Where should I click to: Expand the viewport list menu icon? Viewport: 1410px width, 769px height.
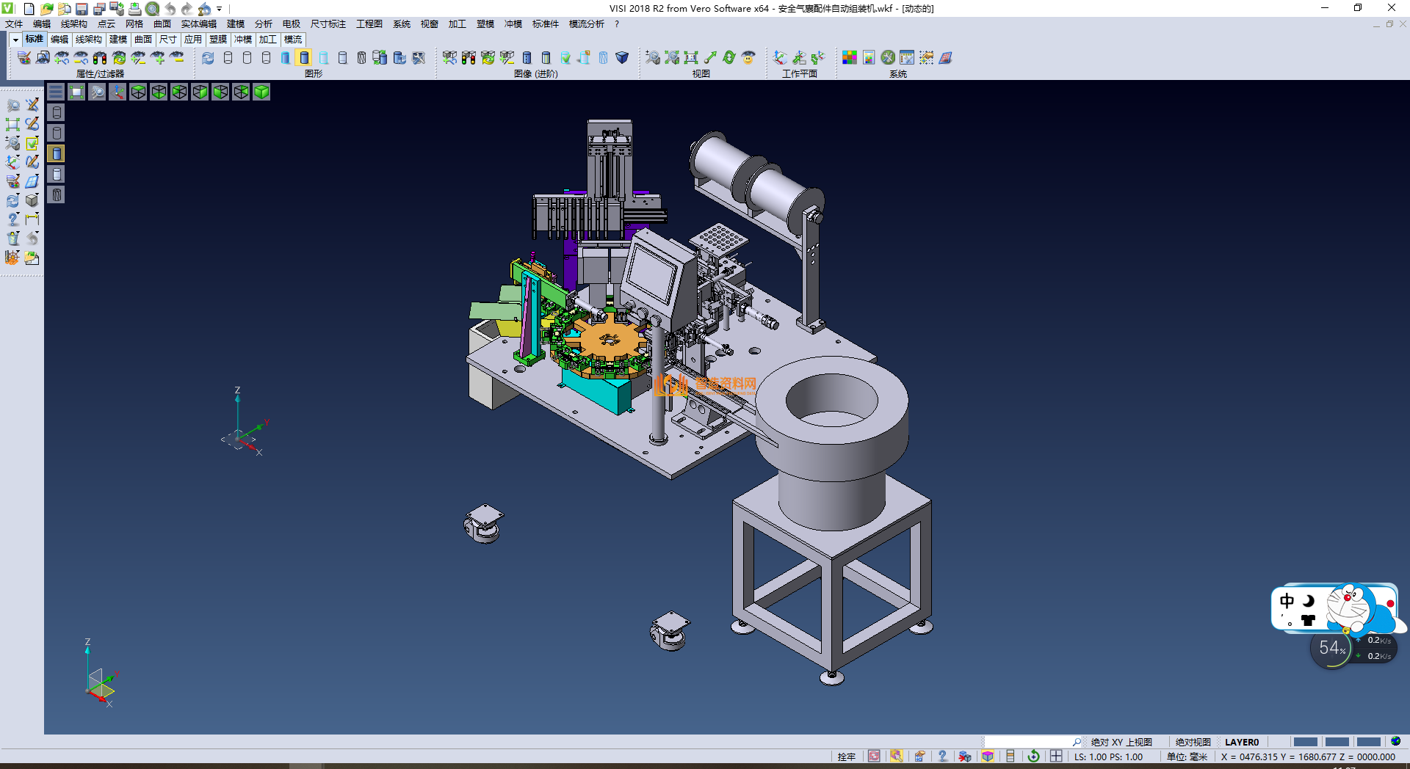56,92
